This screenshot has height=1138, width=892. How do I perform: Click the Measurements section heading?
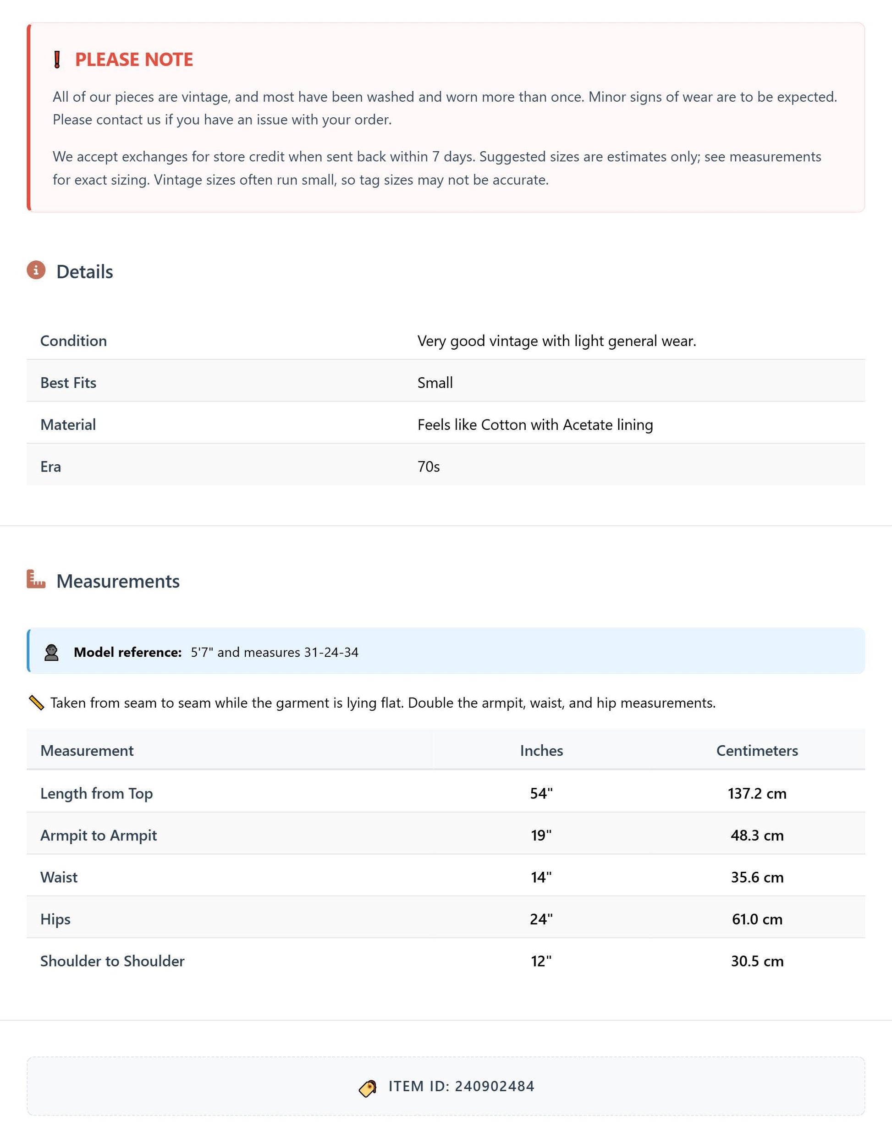pos(118,581)
